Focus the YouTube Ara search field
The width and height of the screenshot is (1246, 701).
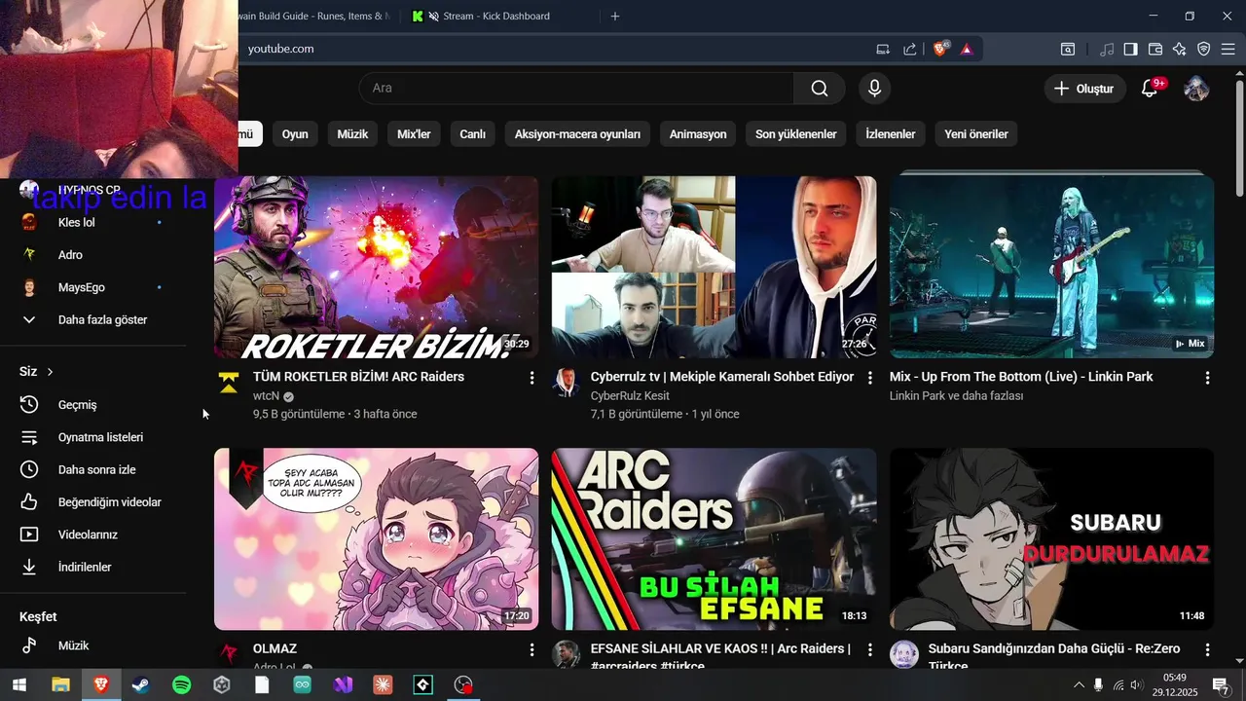coord(576,89)
